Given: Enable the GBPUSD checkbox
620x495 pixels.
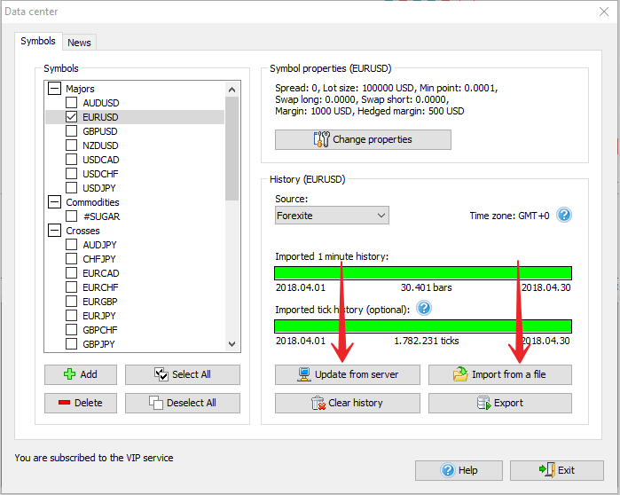Looking at the screenshot, I should [x=72, y=131].
